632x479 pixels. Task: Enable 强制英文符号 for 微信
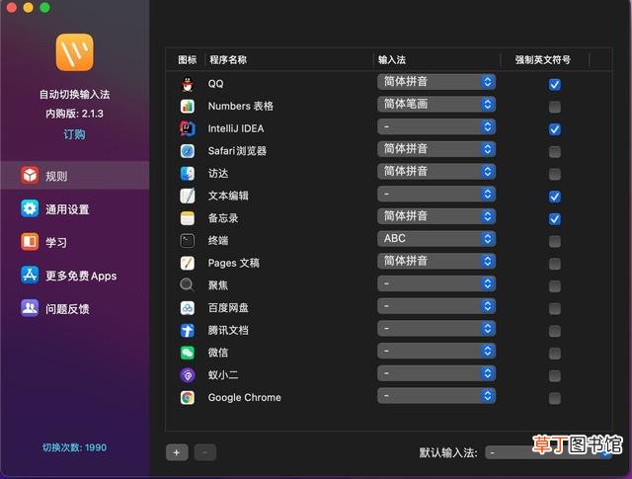tap(555, 354)
